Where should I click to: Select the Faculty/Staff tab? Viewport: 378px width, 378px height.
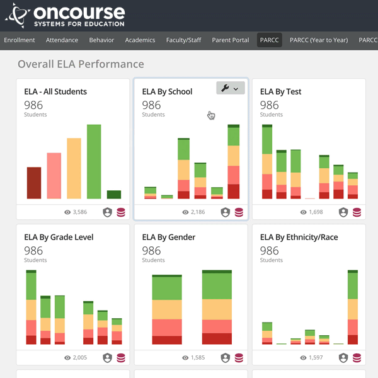183,40
